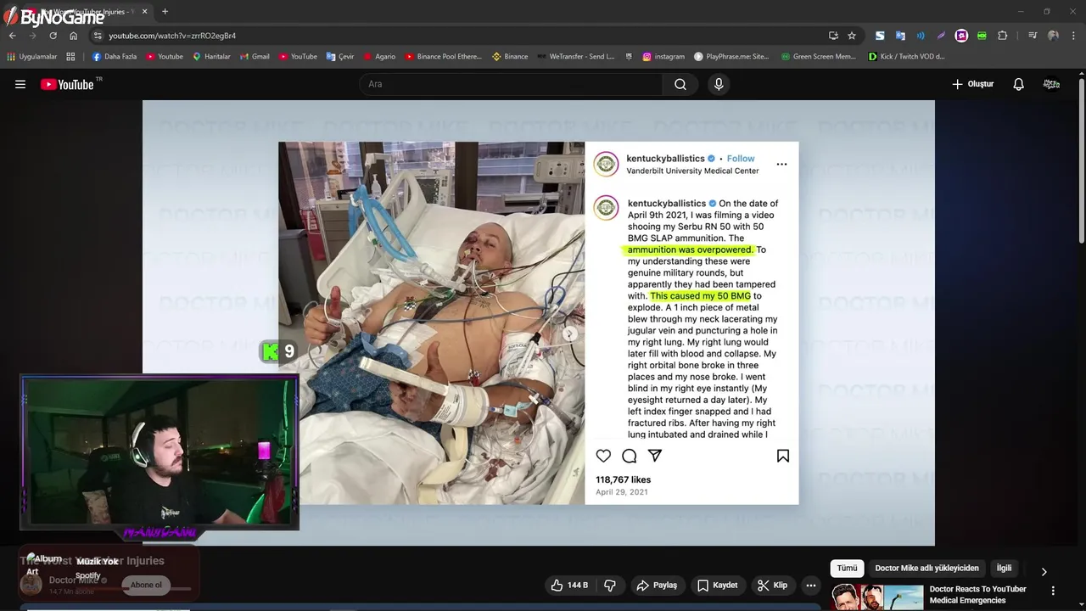Open the Agario bookmark
Viewport: 1086px width, 611px height.
point(379,57)
